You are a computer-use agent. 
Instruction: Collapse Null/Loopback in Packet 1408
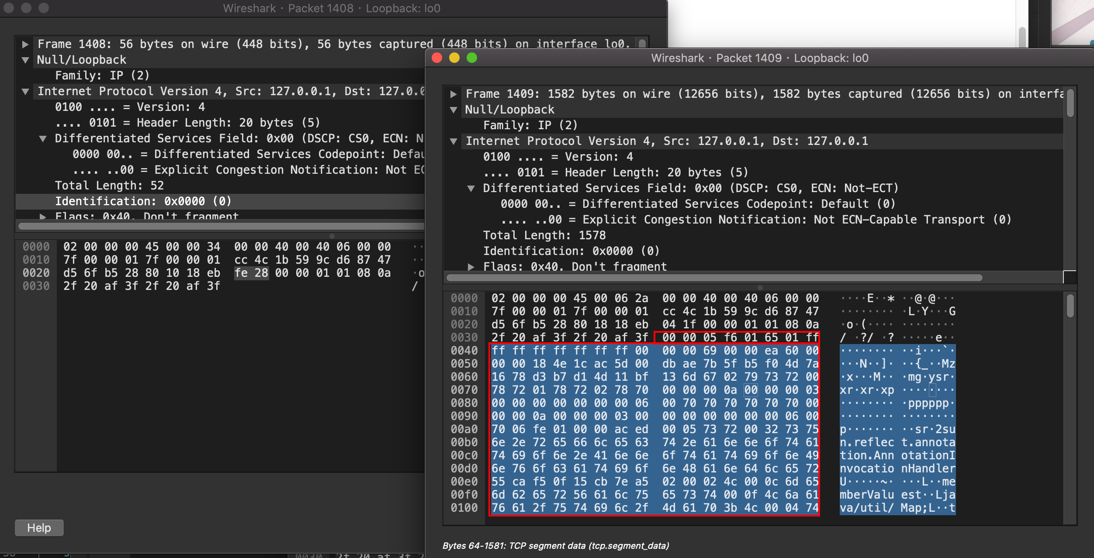point(25,60)
